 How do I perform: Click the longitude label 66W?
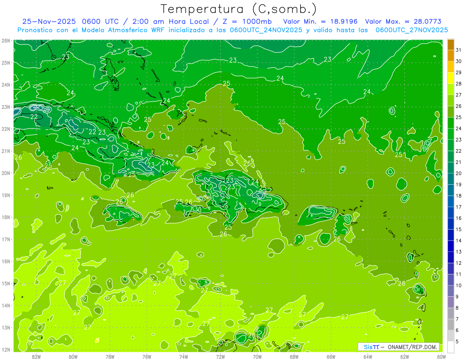pos(331,357)
